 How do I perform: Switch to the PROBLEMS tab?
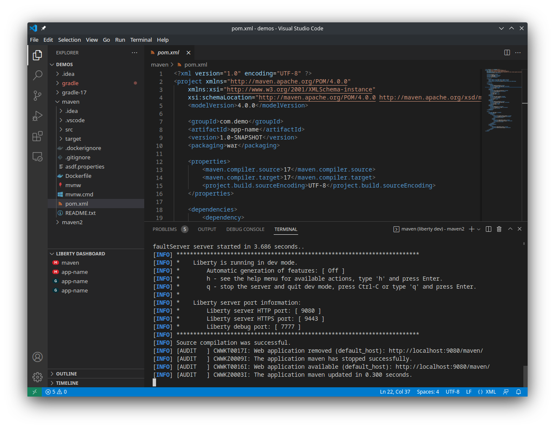coord(170,229)
